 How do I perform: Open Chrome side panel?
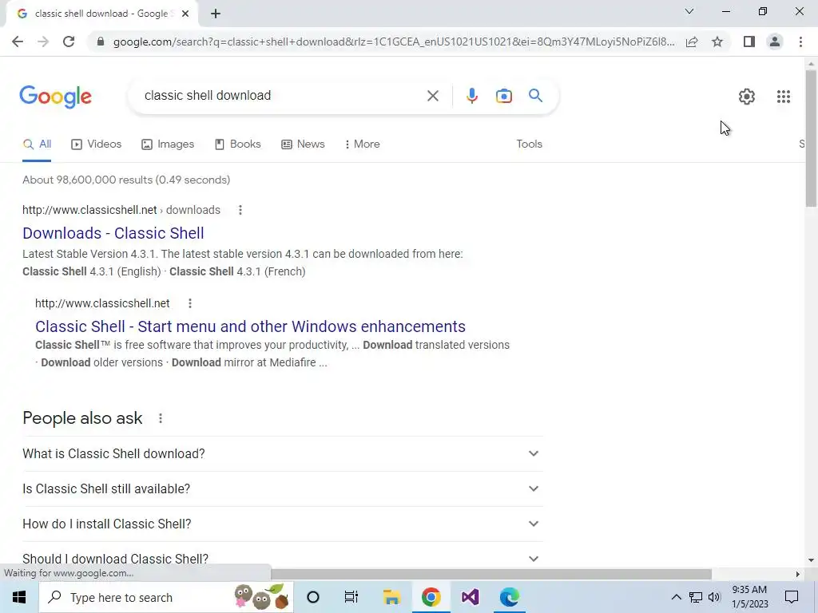(749, 42)
